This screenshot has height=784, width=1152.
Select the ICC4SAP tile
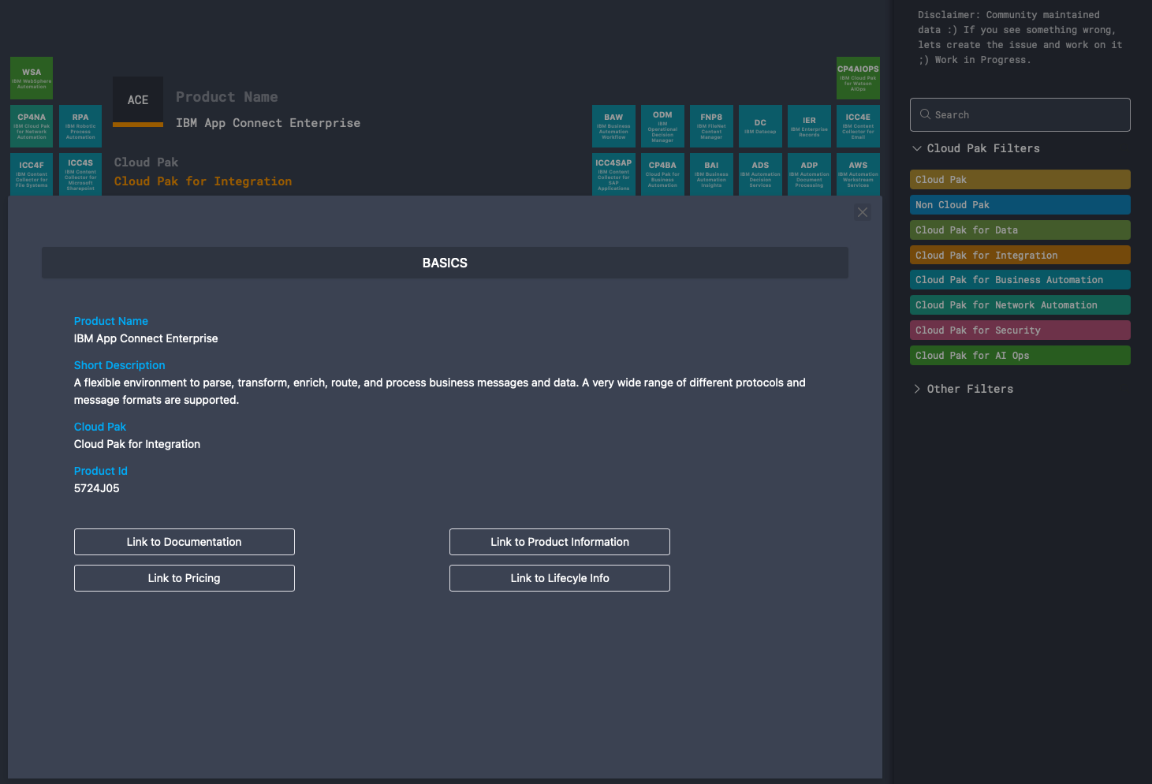[613, 174]
